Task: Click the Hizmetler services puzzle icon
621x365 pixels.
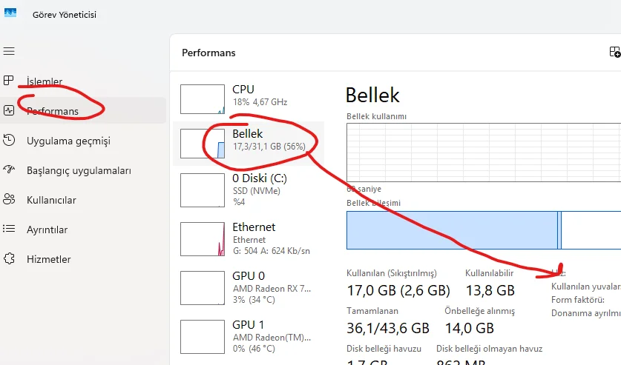Action: click(x=9, y=259)
